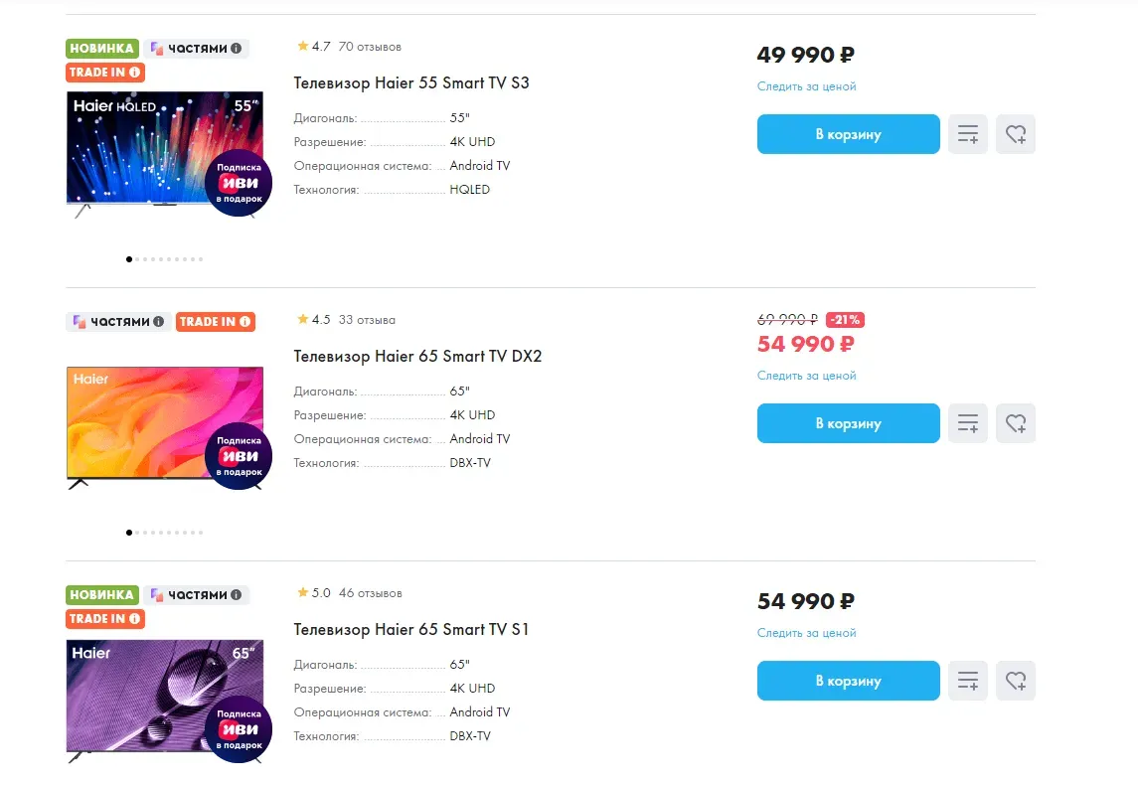
Task: Open 70 отзывов reviews for Haier 55 S3
Action: click(370, 47)
